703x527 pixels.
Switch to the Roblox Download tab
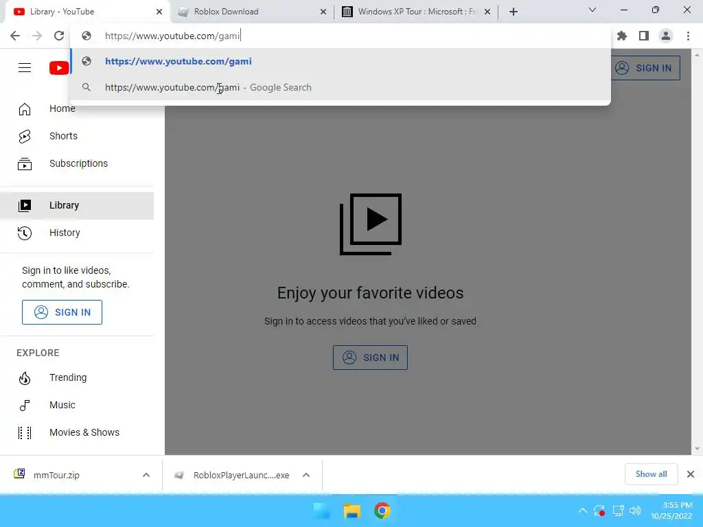[x=251, y=12]
